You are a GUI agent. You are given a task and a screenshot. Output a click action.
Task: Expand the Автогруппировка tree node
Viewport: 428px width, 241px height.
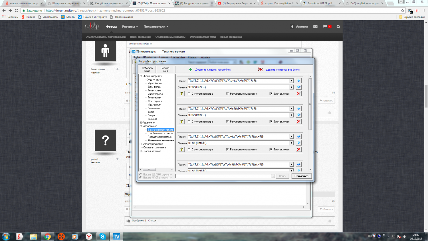(141, 144)
